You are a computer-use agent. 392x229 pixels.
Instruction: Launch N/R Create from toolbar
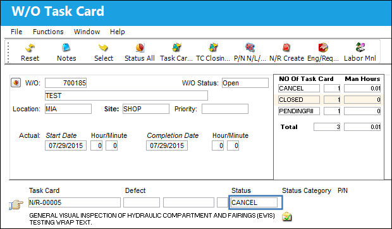[x=286, y=47]
